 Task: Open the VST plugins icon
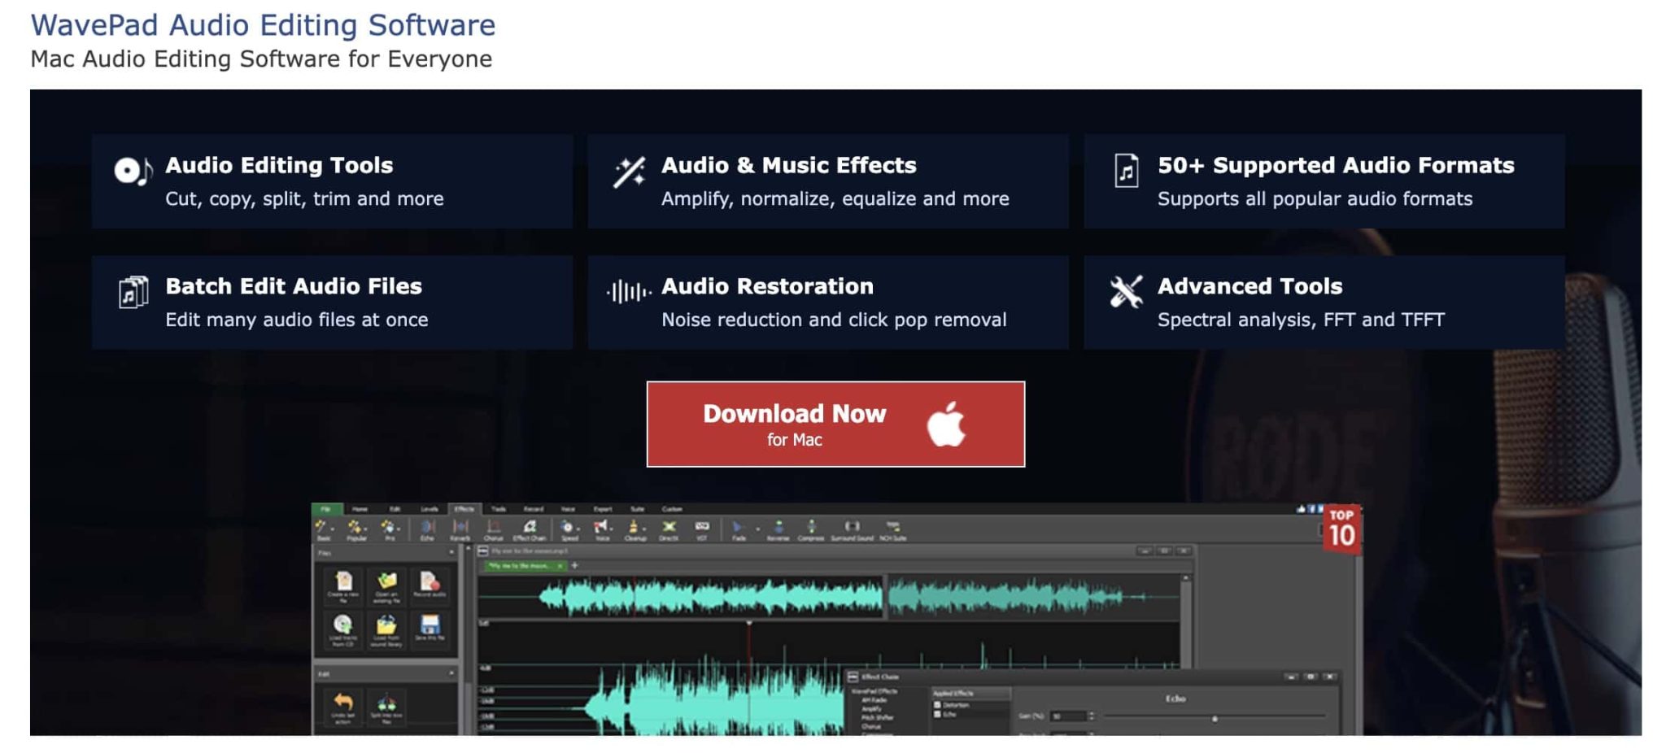702,529
